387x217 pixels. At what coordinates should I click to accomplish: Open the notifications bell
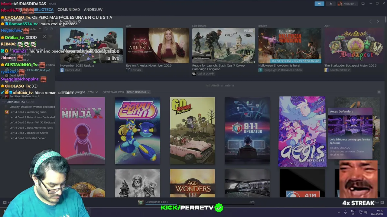pos(330,4)
